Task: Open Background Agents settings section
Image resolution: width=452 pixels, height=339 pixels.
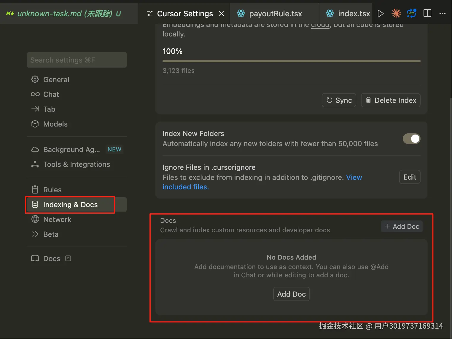Action: [x=77, y=149]
